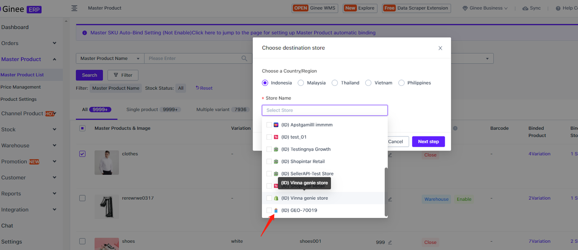Viewport: 578px width, 250px height.
Task: Open Chat in the sidebar
Action: 7,226
